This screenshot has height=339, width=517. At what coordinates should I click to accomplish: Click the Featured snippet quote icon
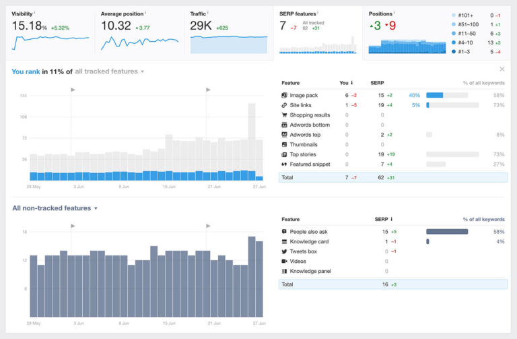coord(285,164)
